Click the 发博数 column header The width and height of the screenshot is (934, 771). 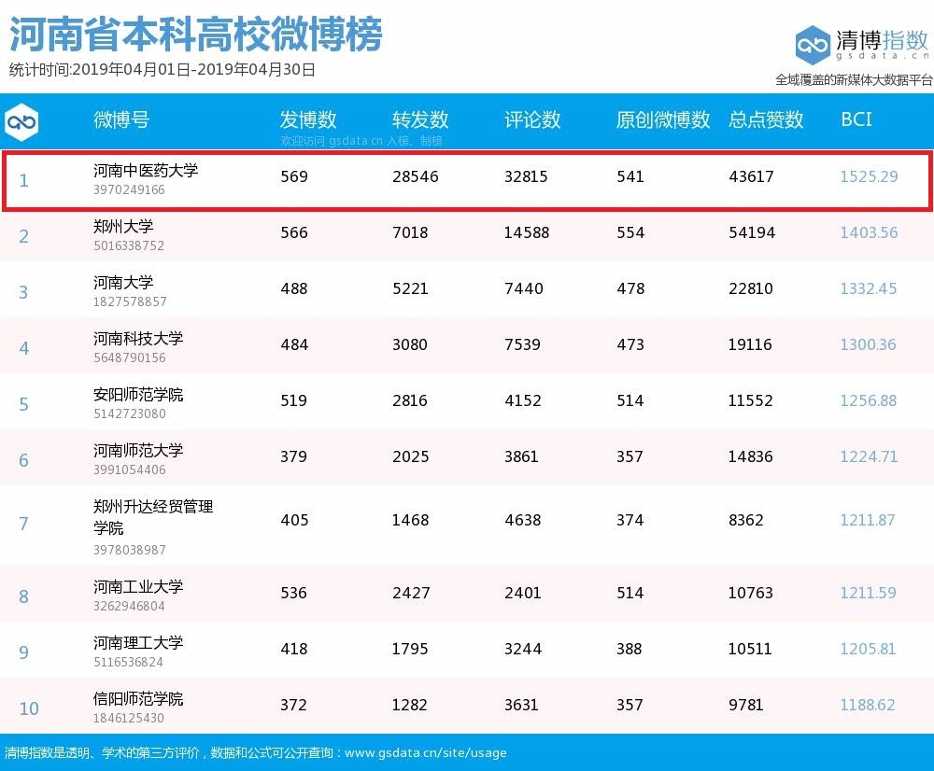pos(308,120)
